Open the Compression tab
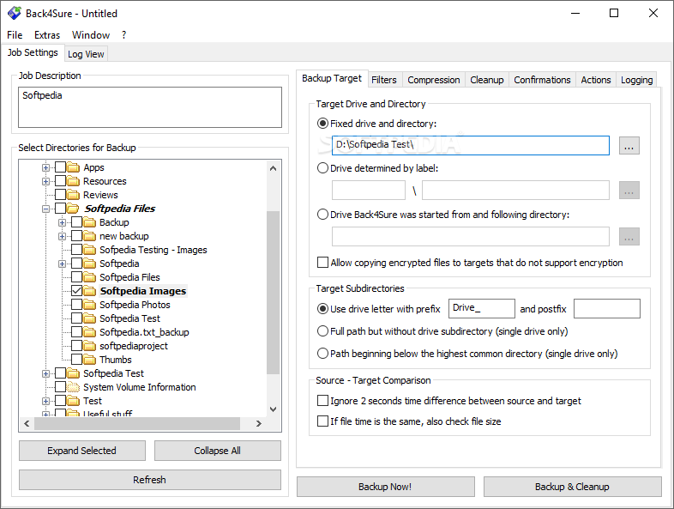This screenshot has height=509, width=674. pos(434,80)
